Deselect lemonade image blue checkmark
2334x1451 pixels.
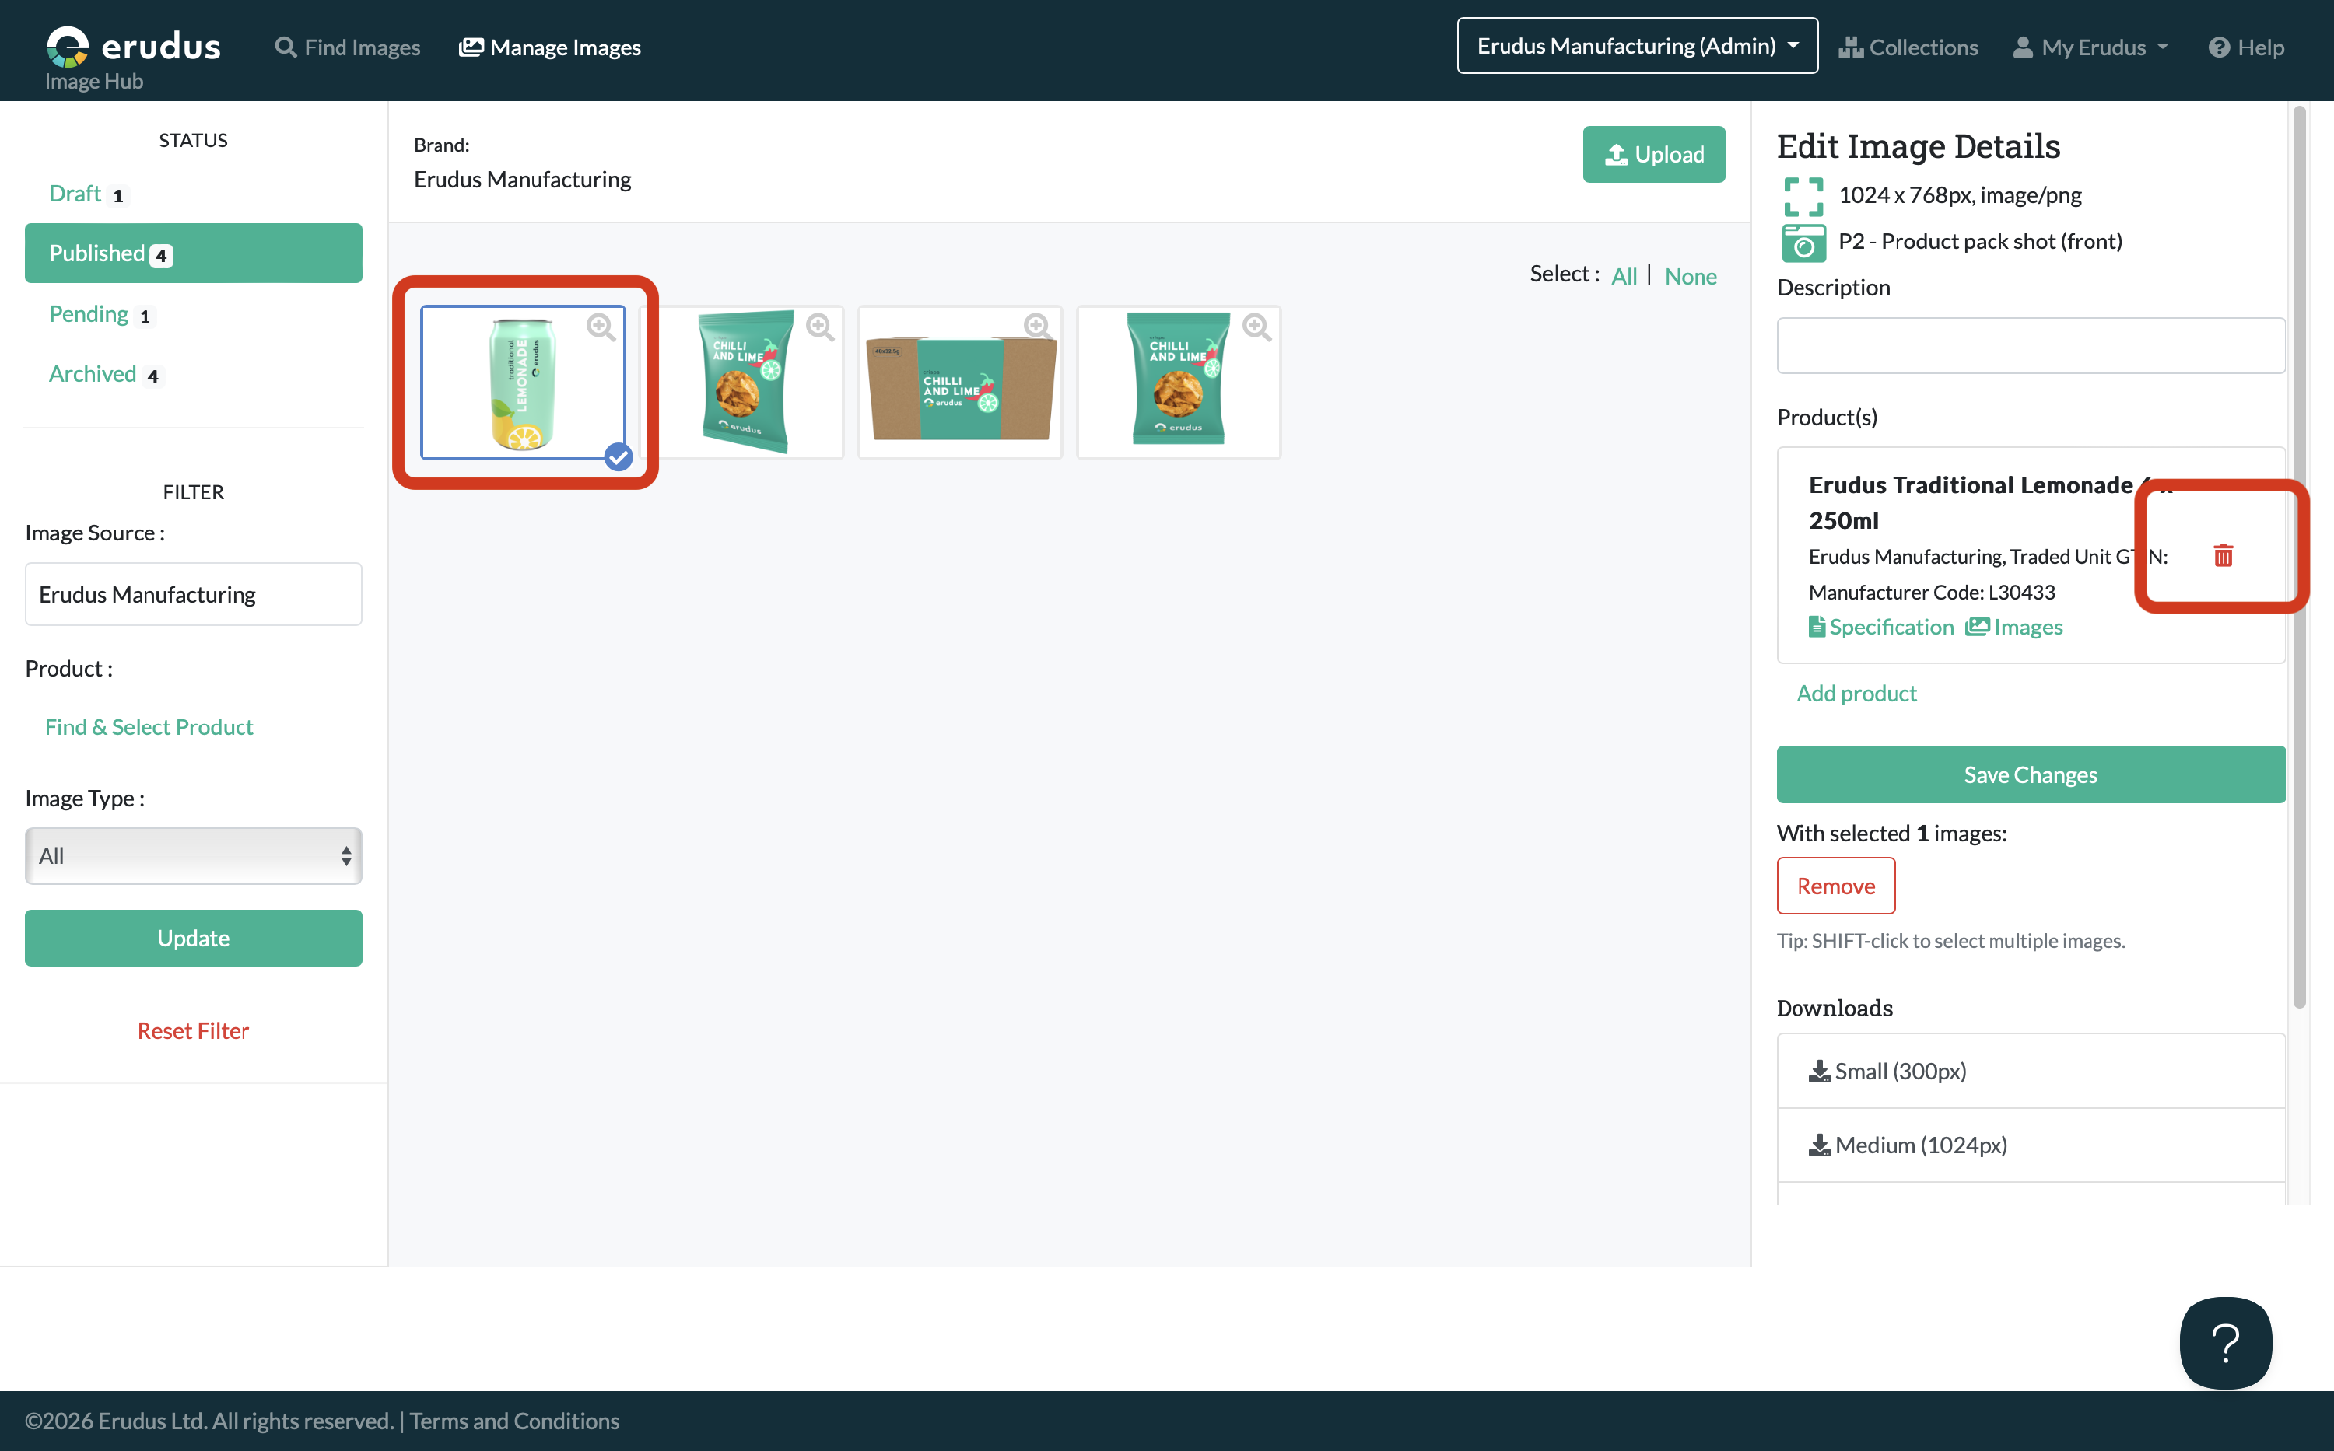[x=619, y=456]
